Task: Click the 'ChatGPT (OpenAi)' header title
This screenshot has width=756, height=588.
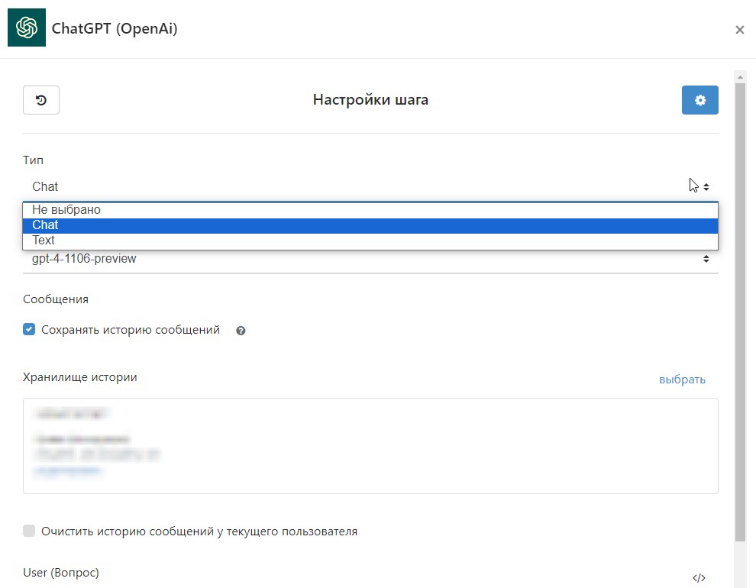Action: [x=115, y=29]
